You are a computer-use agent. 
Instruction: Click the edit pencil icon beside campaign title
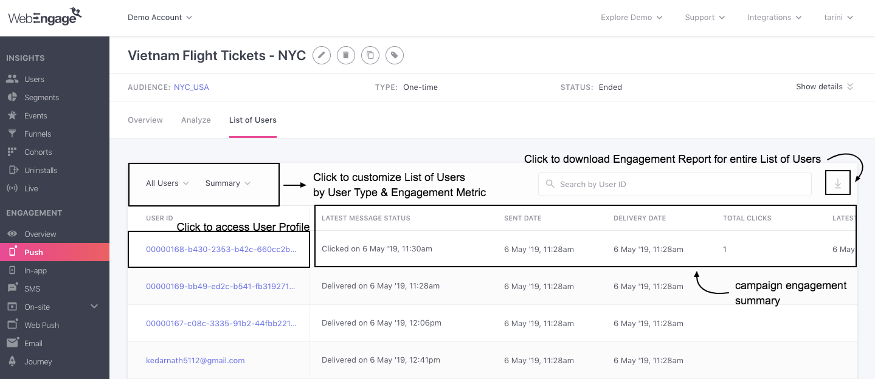coord(322,55)
